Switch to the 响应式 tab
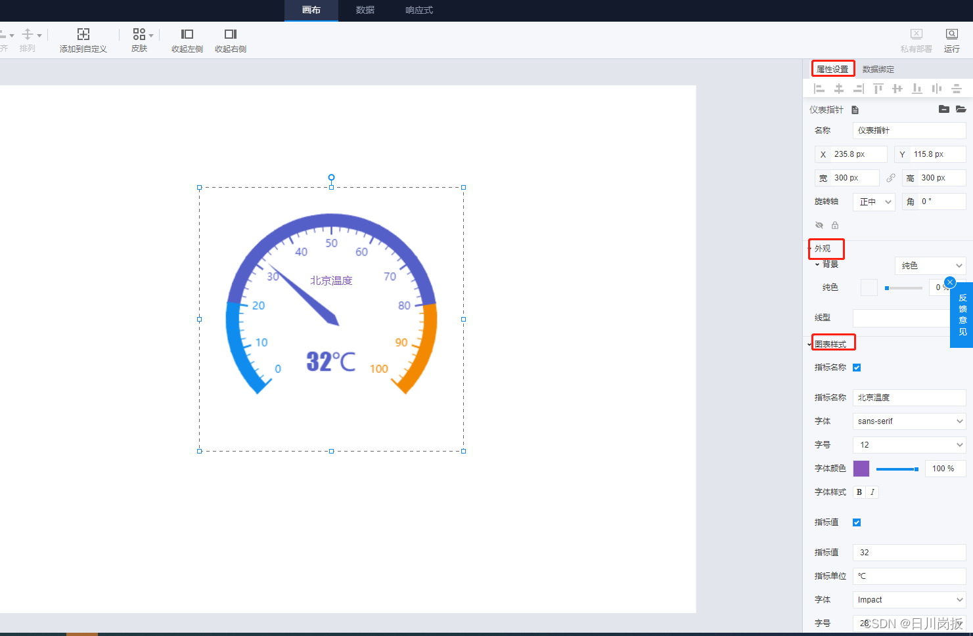973x636 pixels. (419, 11)
